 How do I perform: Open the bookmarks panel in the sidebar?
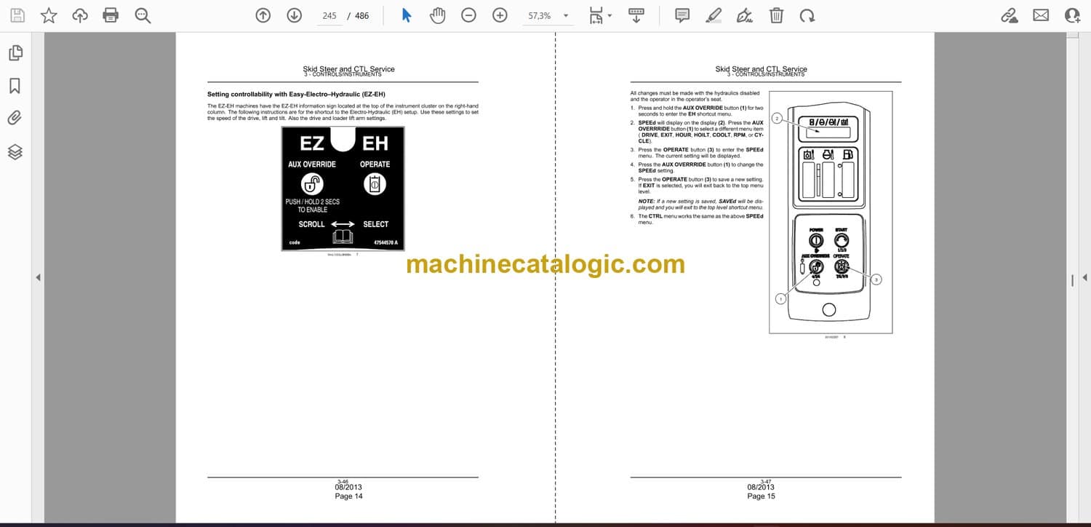tap(15, 86)
